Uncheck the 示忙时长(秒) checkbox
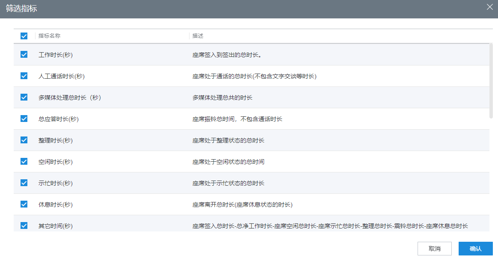The height and width of the screenshot is (264, 498). click(24, 183)
